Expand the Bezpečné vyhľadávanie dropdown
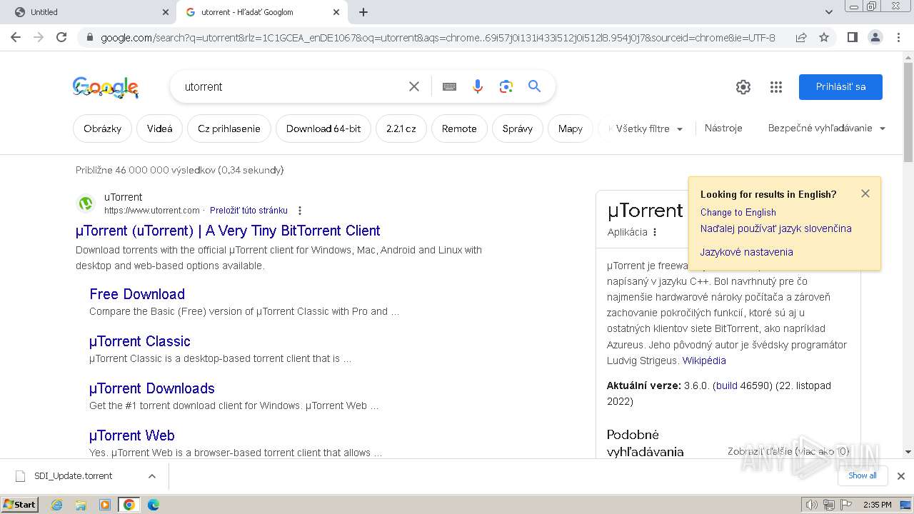Viewport: 914px width, 514px height. pos(827,128)
